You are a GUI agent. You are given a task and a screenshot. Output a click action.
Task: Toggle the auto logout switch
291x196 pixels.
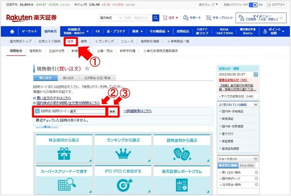pos(253,5)
